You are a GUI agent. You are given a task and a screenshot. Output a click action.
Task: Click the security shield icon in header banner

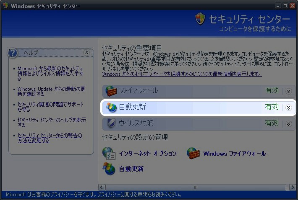(200, 18)
